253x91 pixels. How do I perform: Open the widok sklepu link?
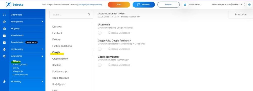(x=195, y=5)
